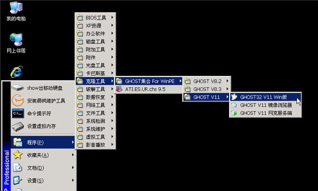Expand the 收藏夹(A) submenu arrow
The height and width of the screenshot is (191, 318).
click(x=73, y=155)
